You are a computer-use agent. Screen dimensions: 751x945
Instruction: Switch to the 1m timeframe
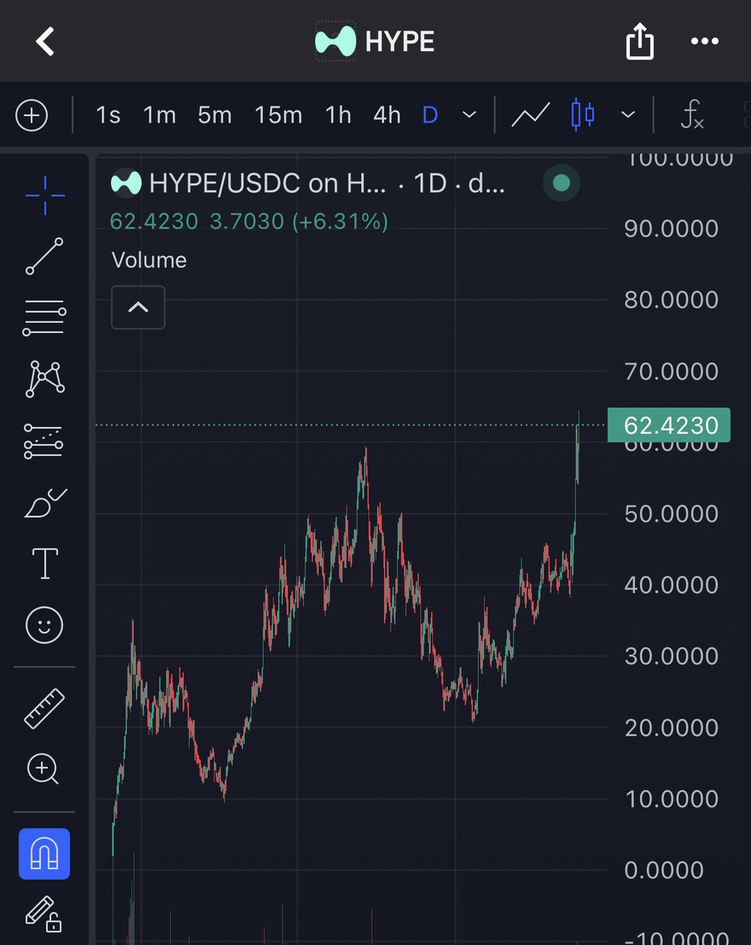point(160,115)
